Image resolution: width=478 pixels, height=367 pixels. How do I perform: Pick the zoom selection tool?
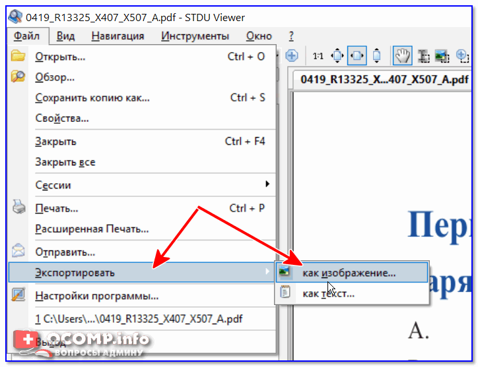click(462, 57)
